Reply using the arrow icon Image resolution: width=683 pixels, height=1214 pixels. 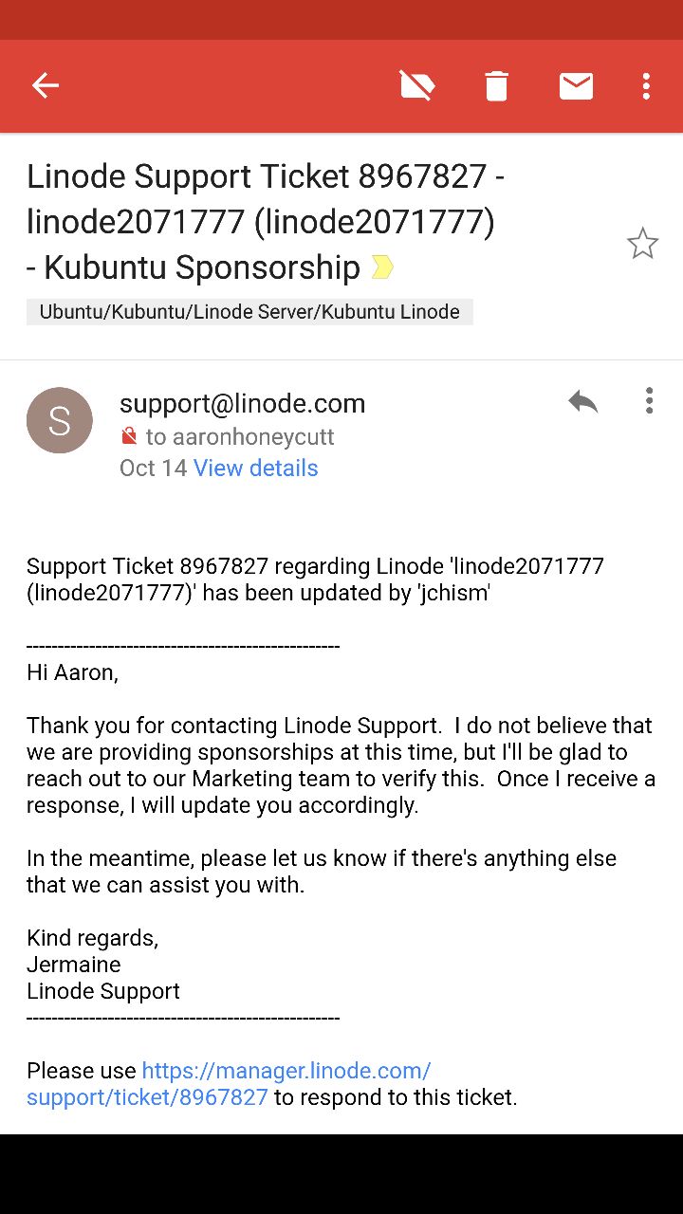(x=582, y=401)
